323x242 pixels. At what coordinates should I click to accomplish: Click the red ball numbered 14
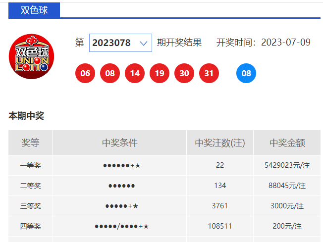[135, 73]
